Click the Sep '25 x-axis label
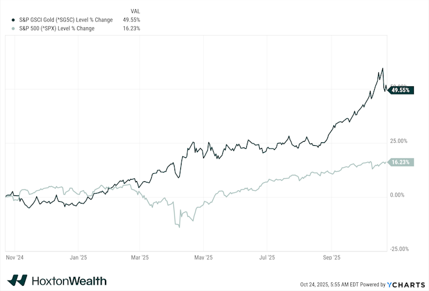The width and height of the screenshot is (429, 291). (330, 257)
